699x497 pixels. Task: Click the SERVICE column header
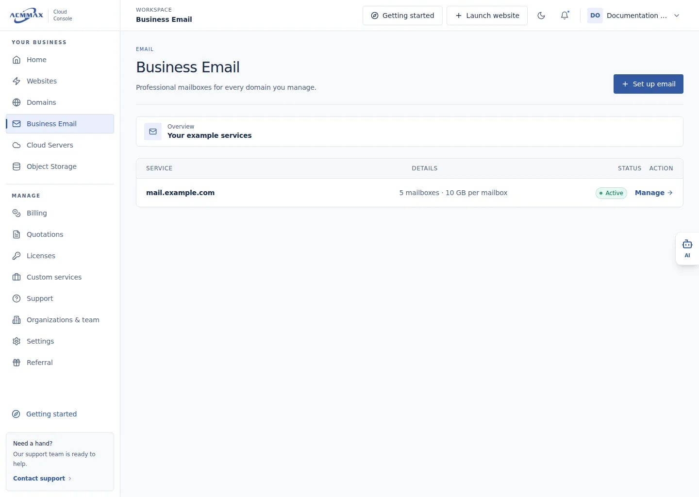159,168
